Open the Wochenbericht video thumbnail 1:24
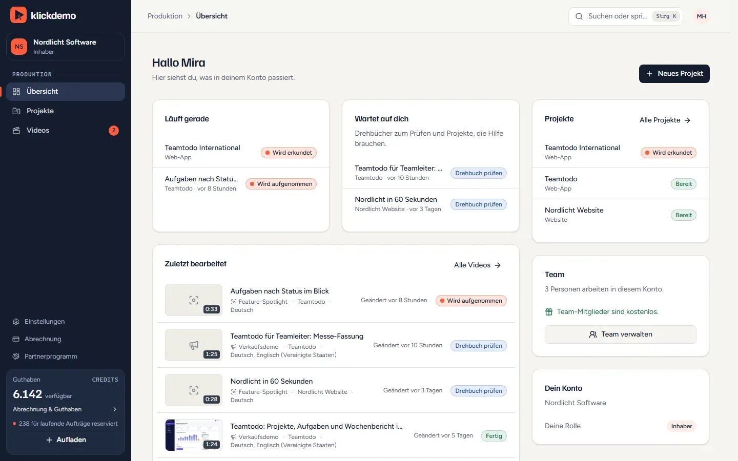Screen dimensions: 738x461 [x=194, y=435]
